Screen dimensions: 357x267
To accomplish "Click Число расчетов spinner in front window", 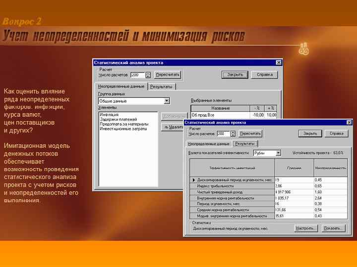I will coord(233,133).
